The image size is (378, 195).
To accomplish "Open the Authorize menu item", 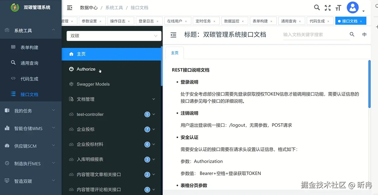I will (111, 69).
